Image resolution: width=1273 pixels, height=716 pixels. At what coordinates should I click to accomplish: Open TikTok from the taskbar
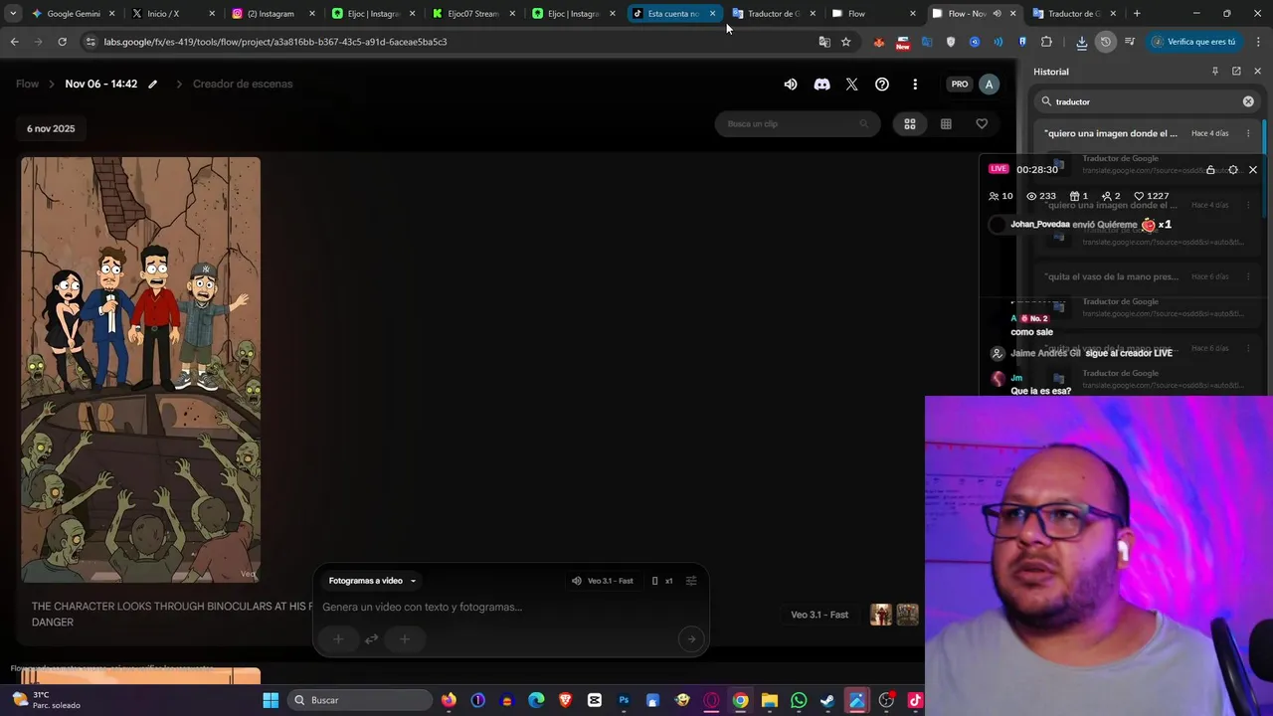[x=915, y=700]
